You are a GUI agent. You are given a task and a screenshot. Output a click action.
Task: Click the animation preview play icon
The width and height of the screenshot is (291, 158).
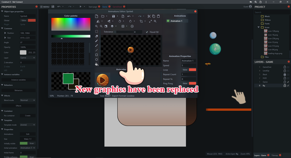[x=132, y=26]
